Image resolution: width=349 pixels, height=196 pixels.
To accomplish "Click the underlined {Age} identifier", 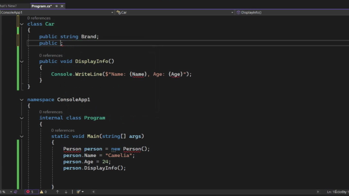I will pyautogui.click(x=176, y=74).
